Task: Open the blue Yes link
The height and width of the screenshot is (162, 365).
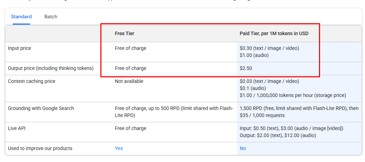Action: 119,148
